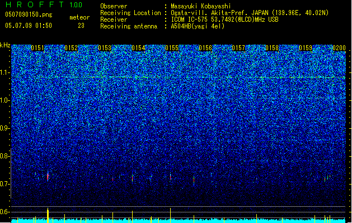Image resolution: width=352 pixels, height=223 pixels.
Task: Click the 0157 time marker
Action: click(x=238, y=48)
